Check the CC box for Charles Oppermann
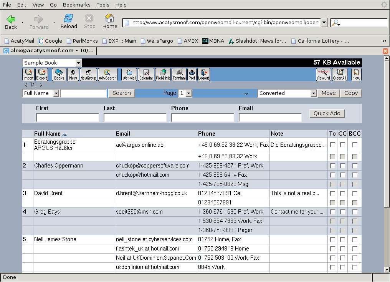Image resolution: width=390 pixels, height=282 pixels. pos(342,166)
